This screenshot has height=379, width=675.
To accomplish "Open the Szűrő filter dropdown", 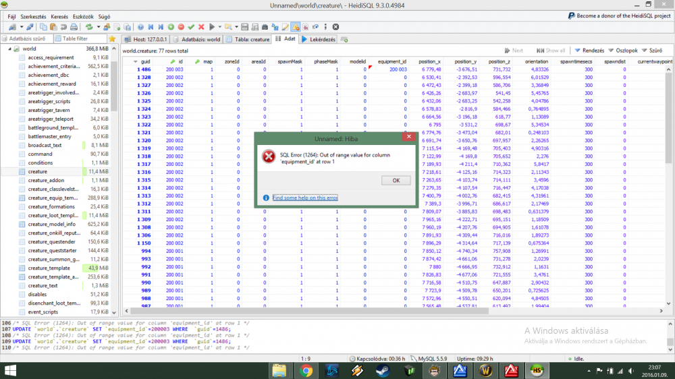I will pyautogui.click(x=651, y=51).
